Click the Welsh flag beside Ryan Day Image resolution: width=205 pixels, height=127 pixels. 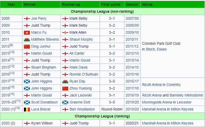click(x=65, y=81)
